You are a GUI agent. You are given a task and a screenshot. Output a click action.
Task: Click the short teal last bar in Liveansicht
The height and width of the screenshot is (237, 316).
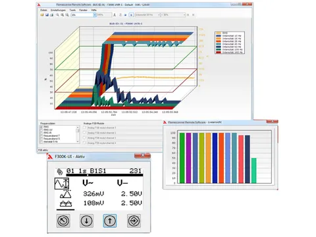click(x=253, y=171)
